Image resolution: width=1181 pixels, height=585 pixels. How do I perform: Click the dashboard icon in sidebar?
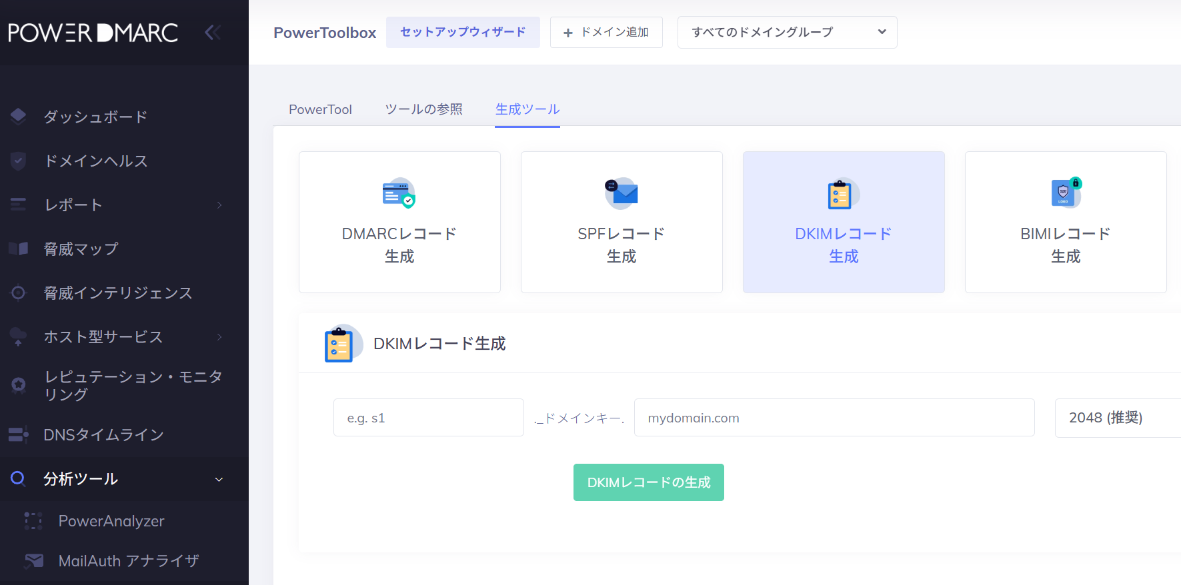click(x=19, y=117)
